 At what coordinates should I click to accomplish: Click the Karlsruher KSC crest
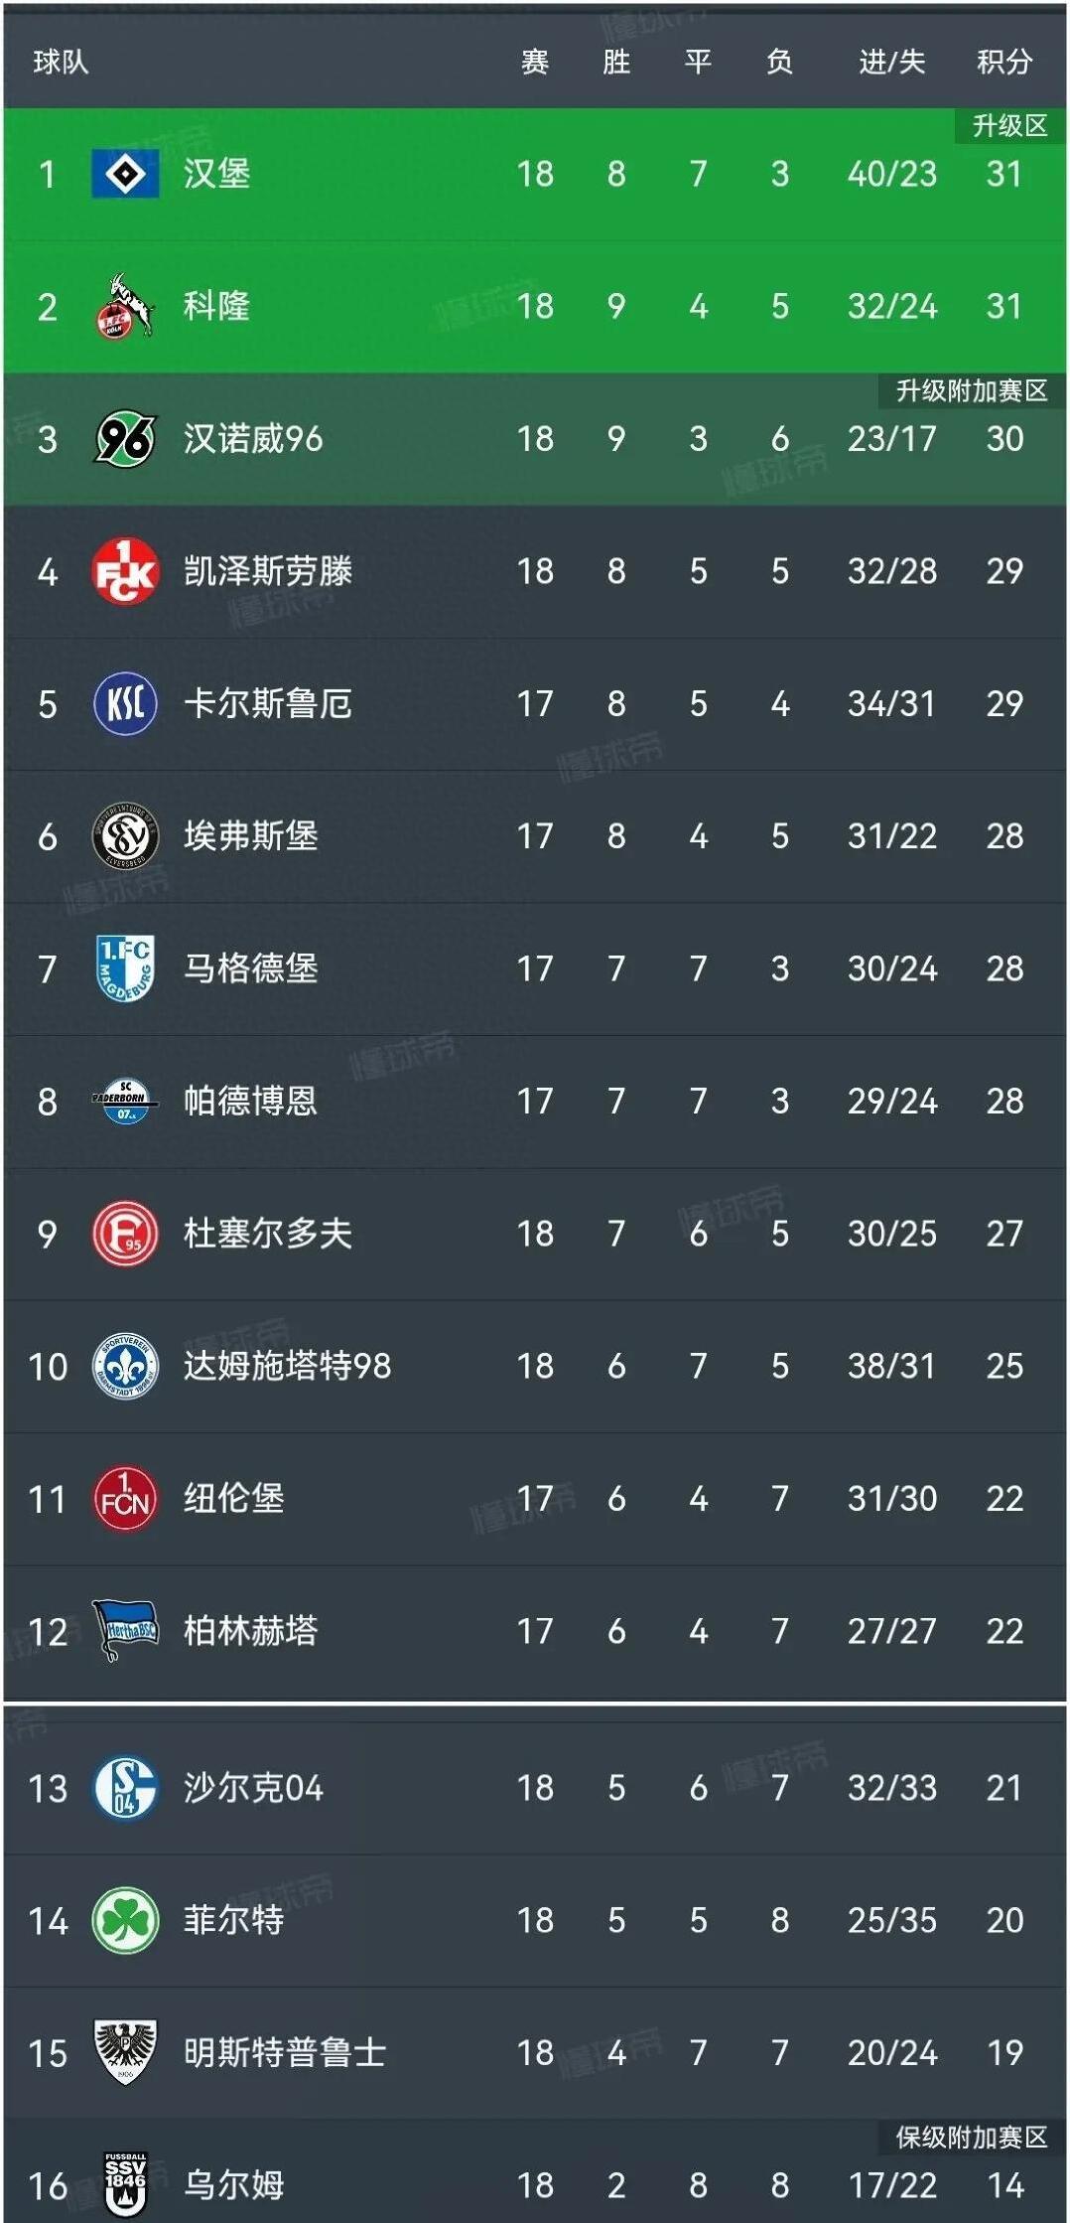pyautogui.click(x=124, y=701)
